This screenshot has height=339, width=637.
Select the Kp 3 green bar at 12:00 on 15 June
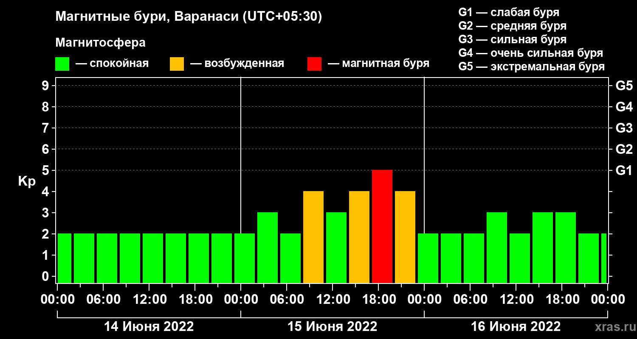tap(336, 248)
